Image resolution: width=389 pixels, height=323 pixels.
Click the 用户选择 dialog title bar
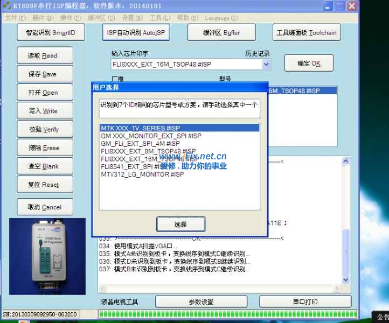tap(180, 87)
